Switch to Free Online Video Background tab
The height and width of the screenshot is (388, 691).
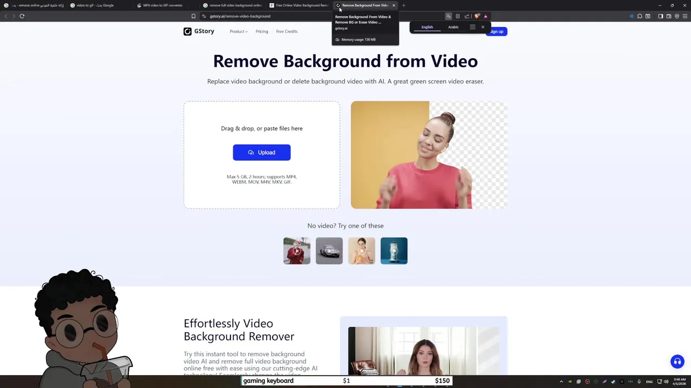tap(300, 5)
